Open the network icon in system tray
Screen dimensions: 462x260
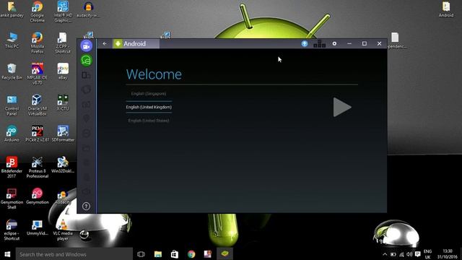coord(401,254)
